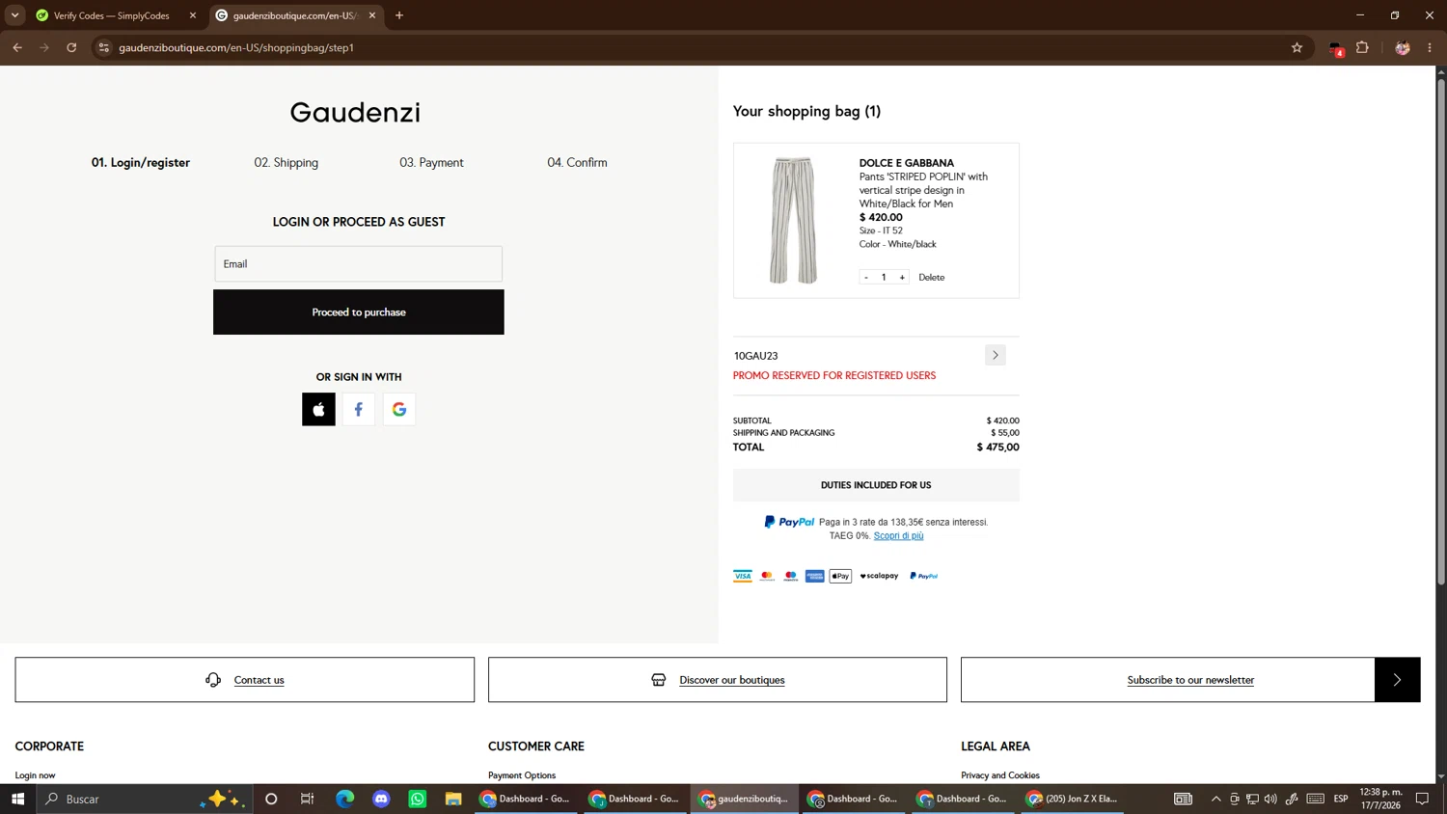1447x814 pixels.
Task: Sign in with the Facebook icon button
Action: [x=359, y=409]
